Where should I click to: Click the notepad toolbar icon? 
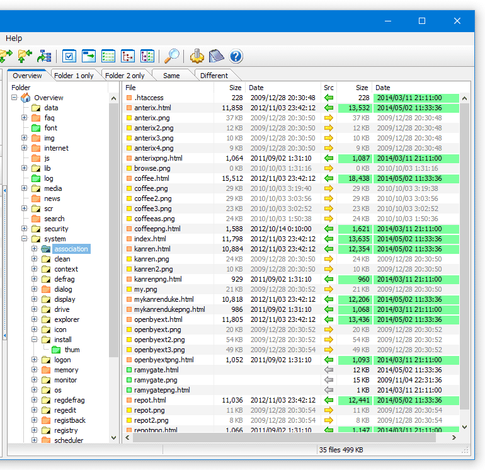pos(216,56)
